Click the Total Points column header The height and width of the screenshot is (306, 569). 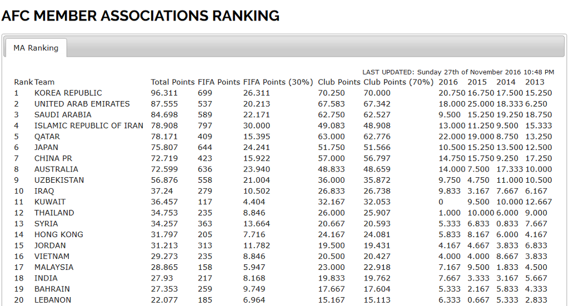pos(173,82)
